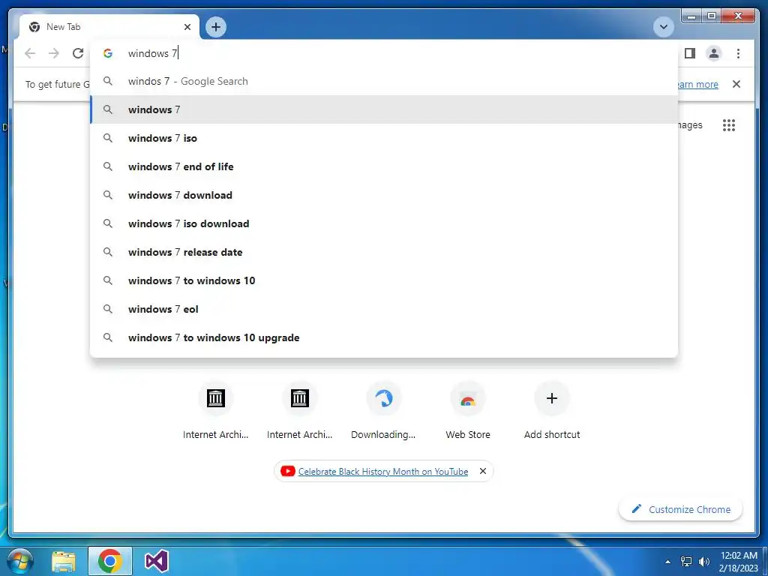
Task: Click the Add shortcut plus tile
Action: click(552, 410)
